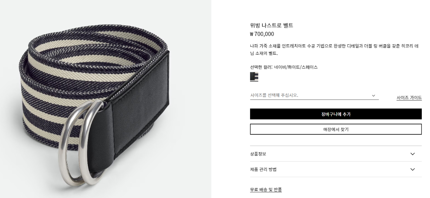Open the 사이즈 가이드 link
430x198 pixels.
click(x=409, y=98)
